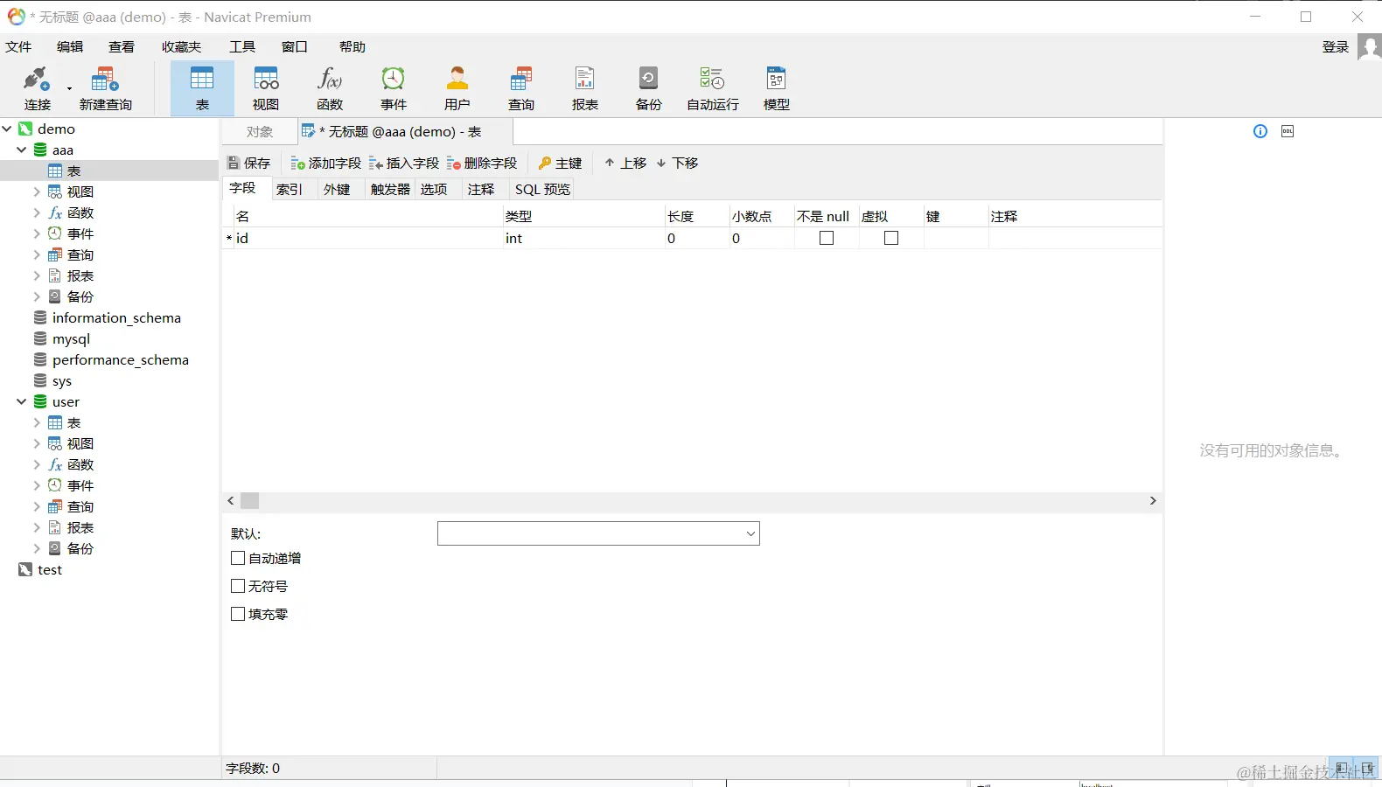Open the 函数 (Function) toolbar icon

[330, 88]
